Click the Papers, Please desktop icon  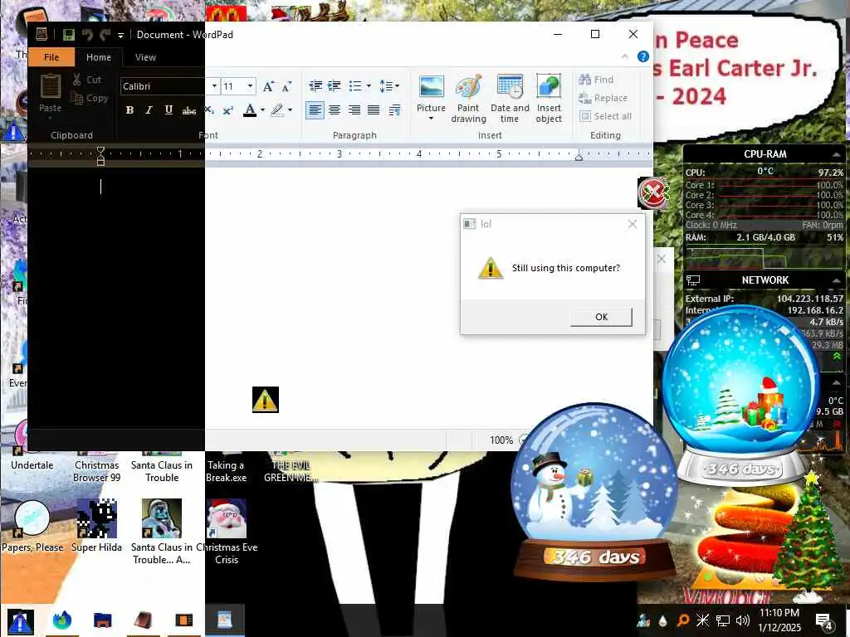32,525
